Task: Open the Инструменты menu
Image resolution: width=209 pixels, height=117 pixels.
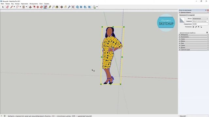Action: click(x=34, y=4)
